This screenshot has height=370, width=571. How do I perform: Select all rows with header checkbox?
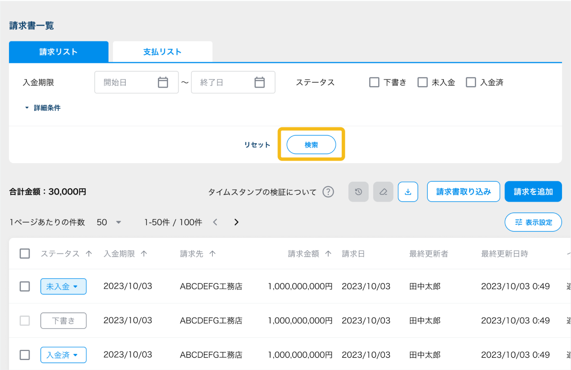point(25,254)
